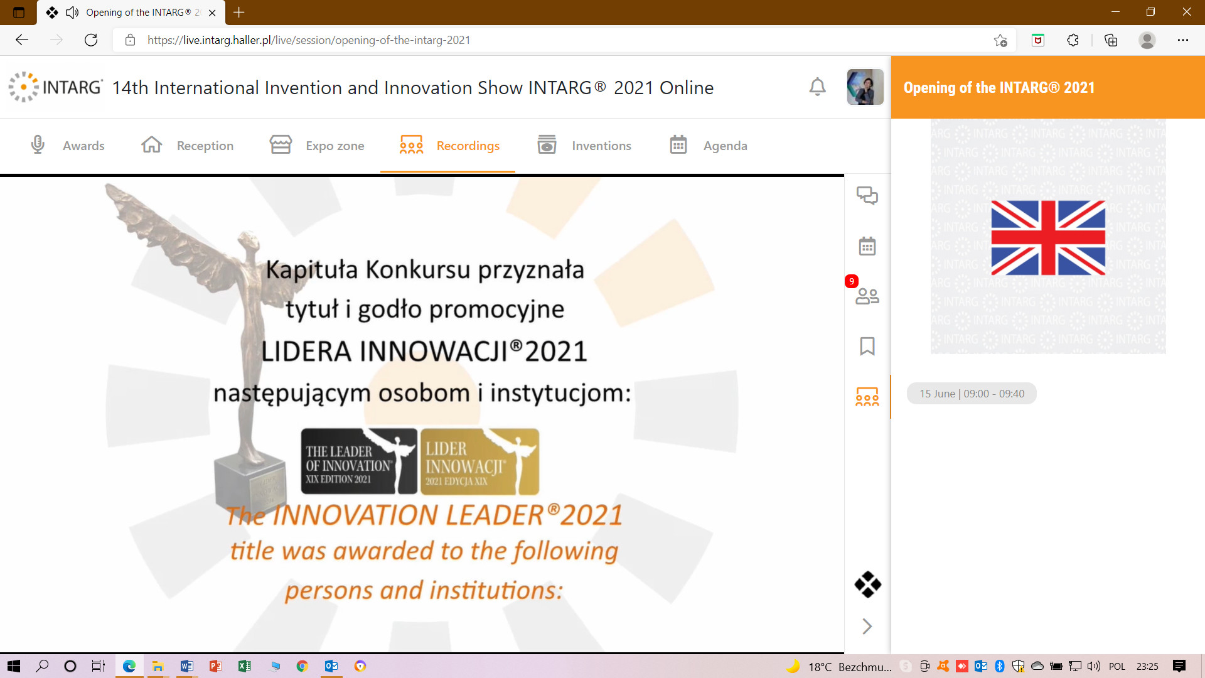Show attendees list with 9 badge
1205x678 pixels.
867,296
